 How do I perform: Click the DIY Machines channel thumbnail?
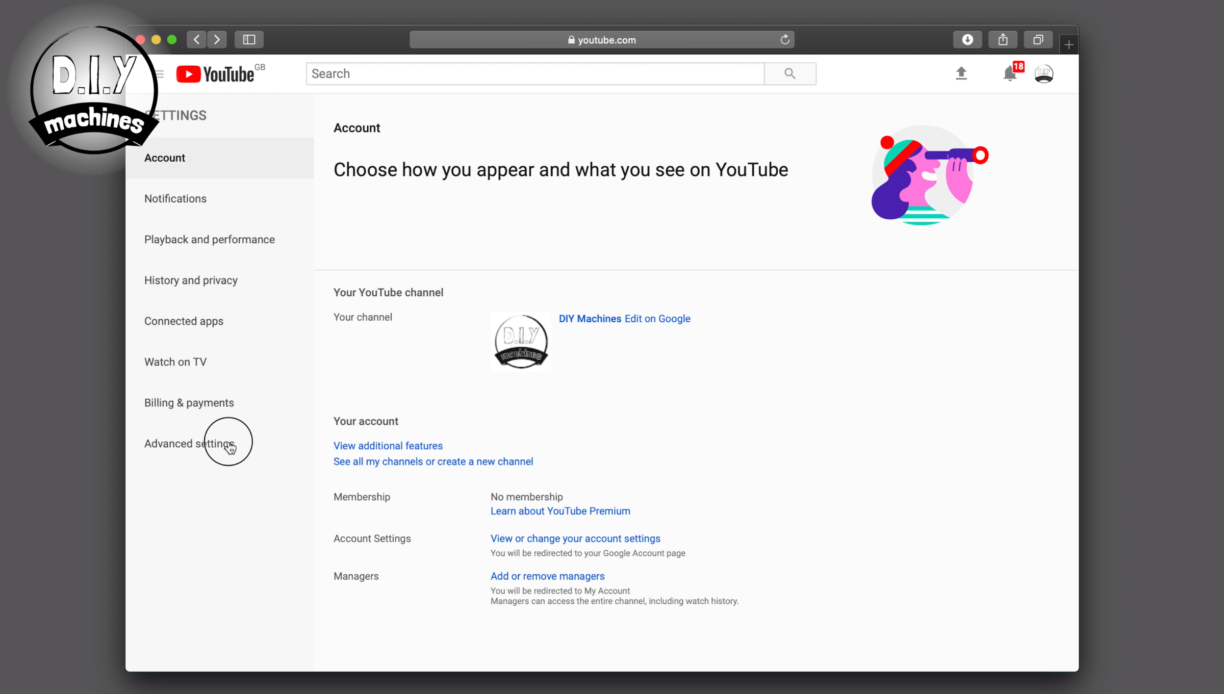[x=520, y=341]
